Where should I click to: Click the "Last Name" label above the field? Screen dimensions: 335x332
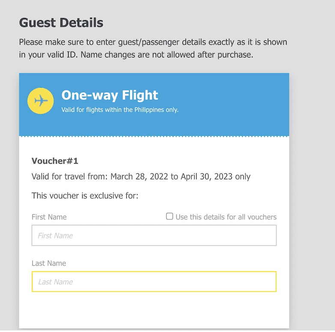click(x=49, y=263)
